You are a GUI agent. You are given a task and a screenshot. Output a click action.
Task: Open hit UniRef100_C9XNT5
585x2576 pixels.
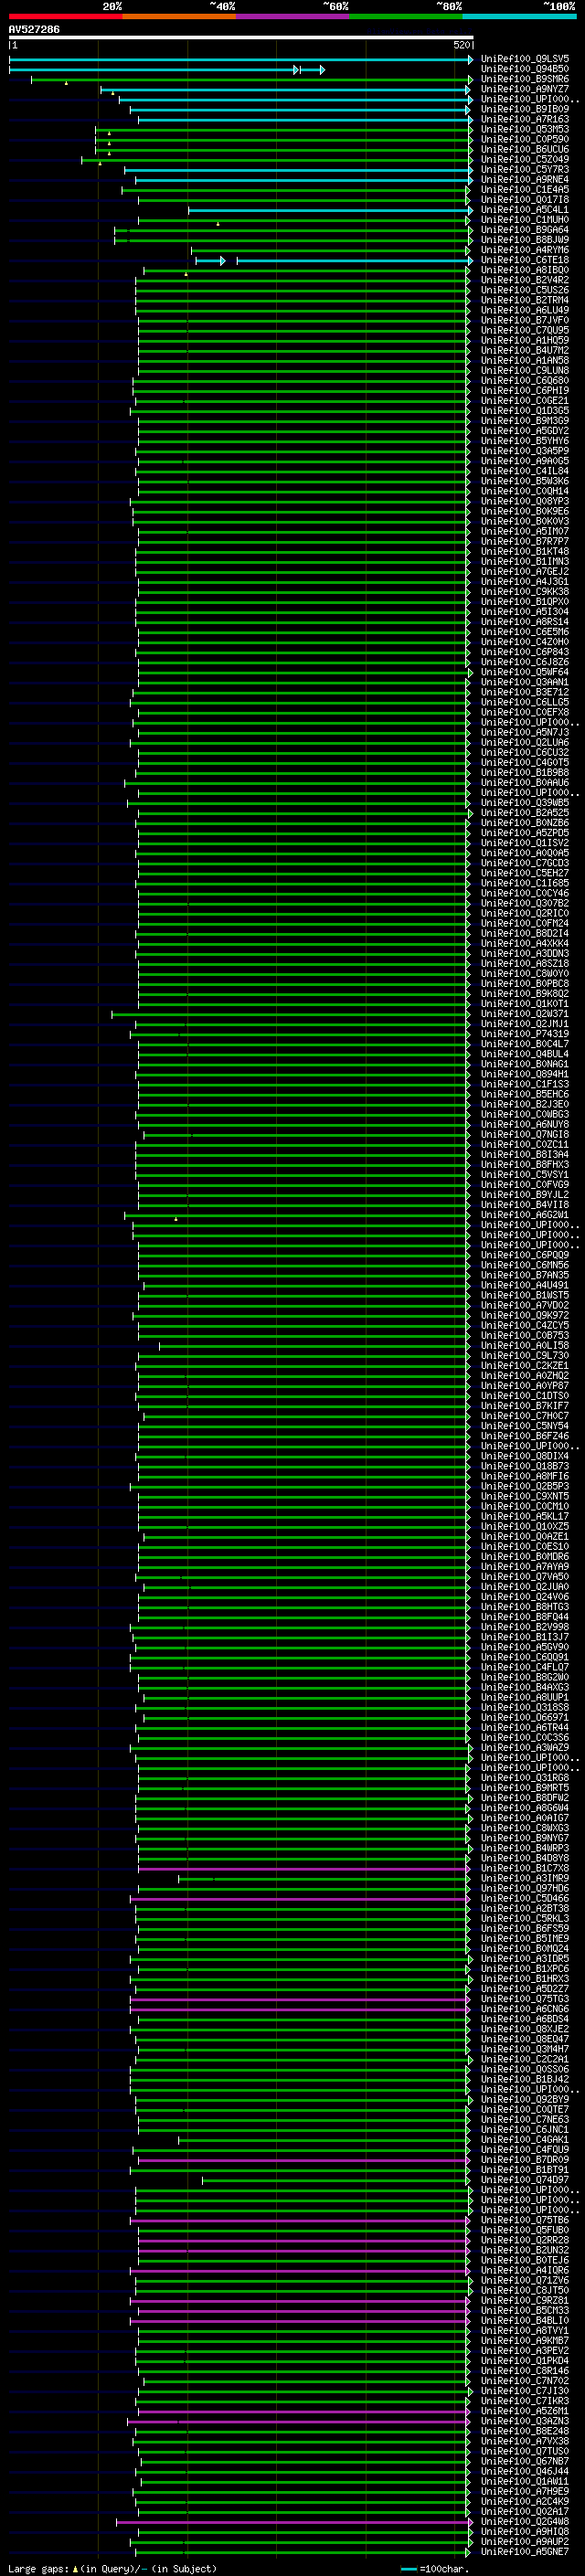pos(524,1496)
